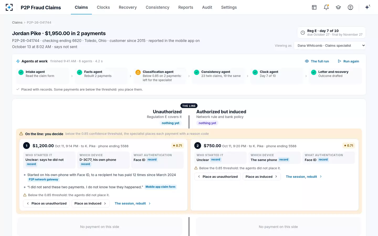
Task: Place the $1,200.00 payment as induced
Action: point(91,203)
